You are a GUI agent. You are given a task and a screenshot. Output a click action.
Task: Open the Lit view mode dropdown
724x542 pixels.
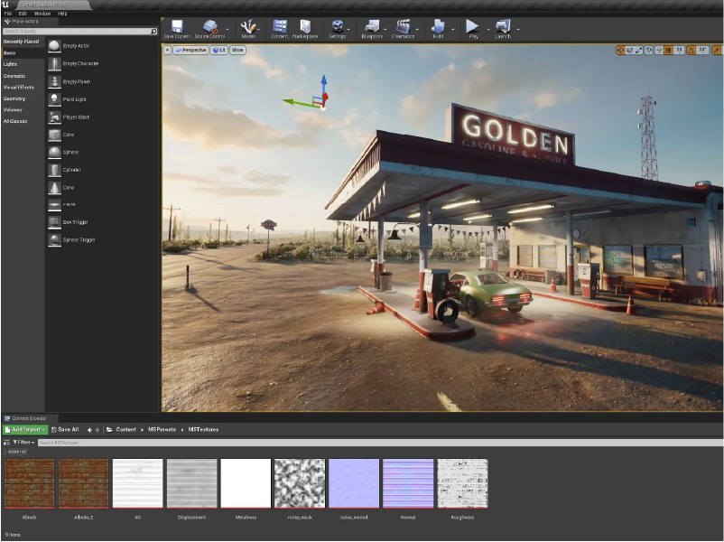click(218, 50)
